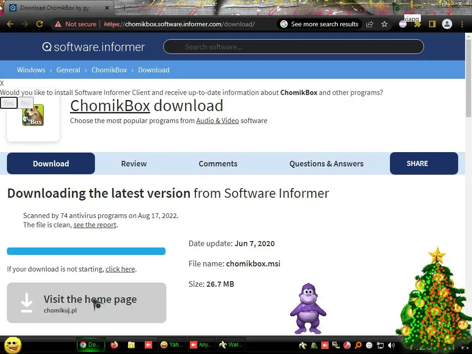Click the Google See more search results chip
472x354 pixels.
pyautogui.click(x=320, y=24)
